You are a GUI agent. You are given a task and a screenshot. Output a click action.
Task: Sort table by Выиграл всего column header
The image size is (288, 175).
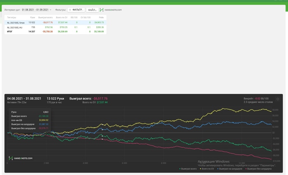tap(45, 17)
